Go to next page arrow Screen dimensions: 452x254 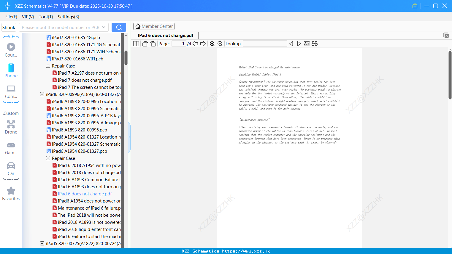203,44
